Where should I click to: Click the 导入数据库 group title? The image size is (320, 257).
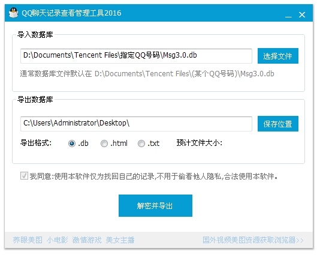35,35
